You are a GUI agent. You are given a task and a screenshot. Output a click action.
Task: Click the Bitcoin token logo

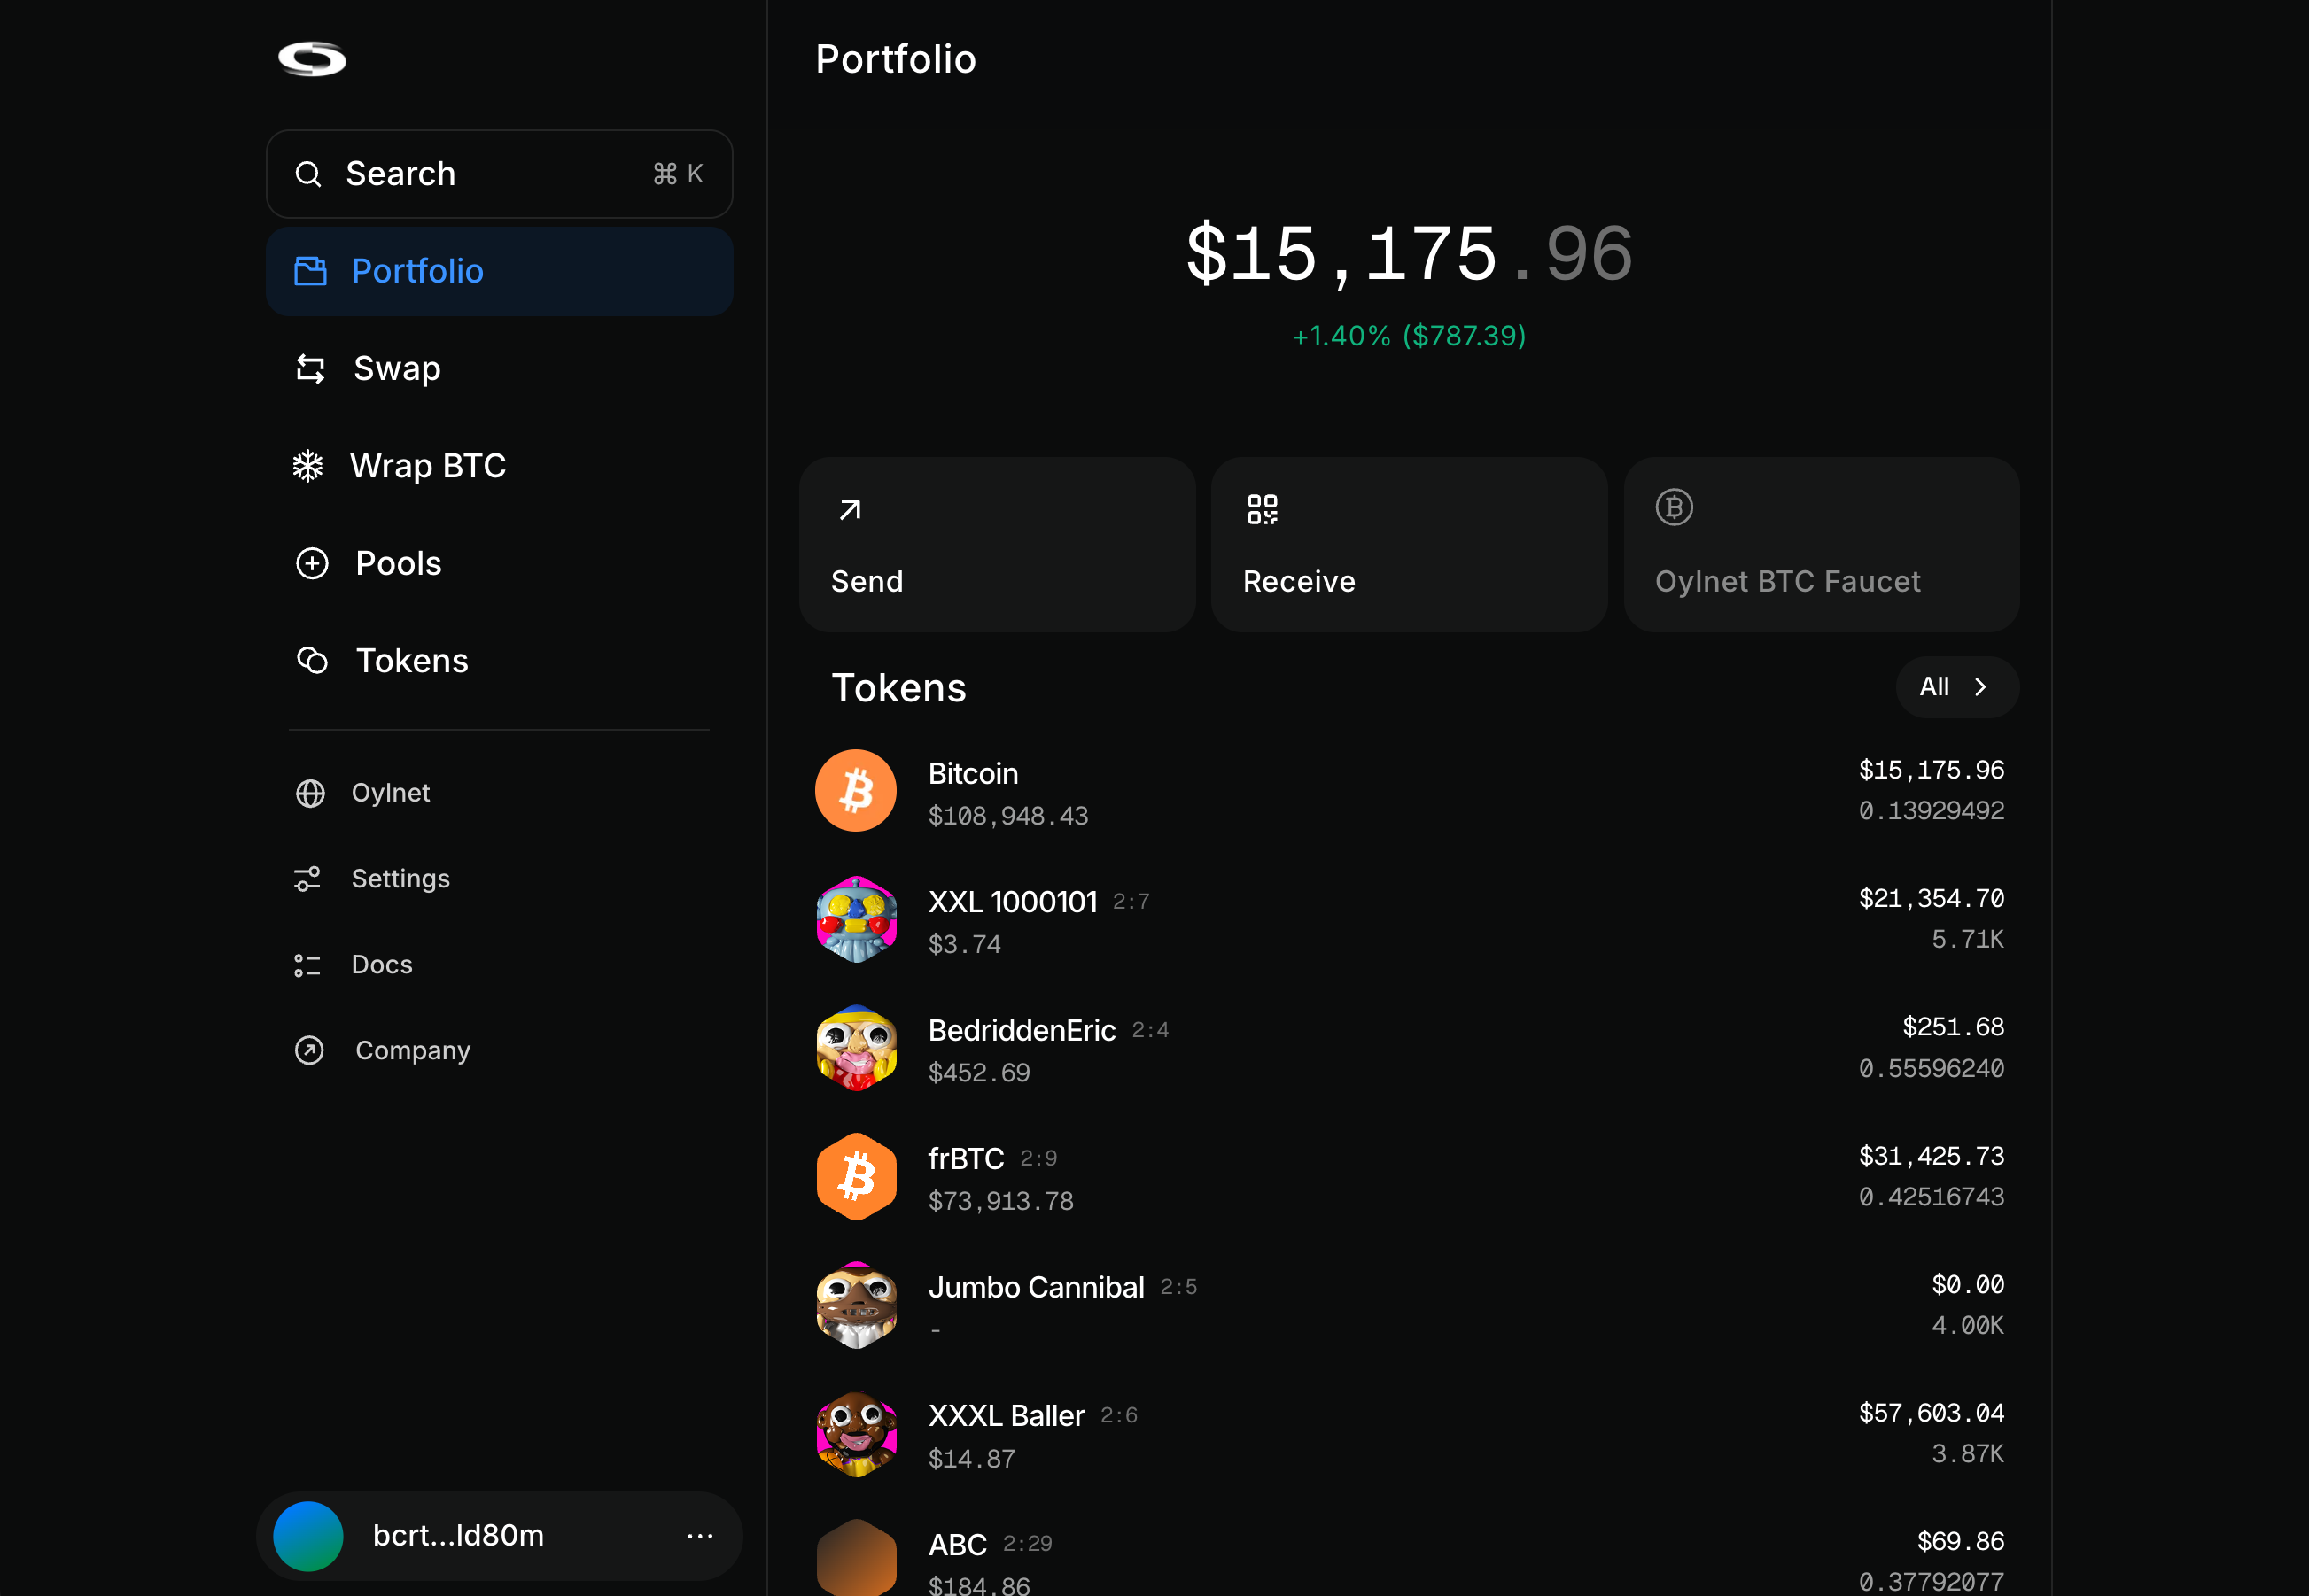pyautogui.click(x=855, y=791)
